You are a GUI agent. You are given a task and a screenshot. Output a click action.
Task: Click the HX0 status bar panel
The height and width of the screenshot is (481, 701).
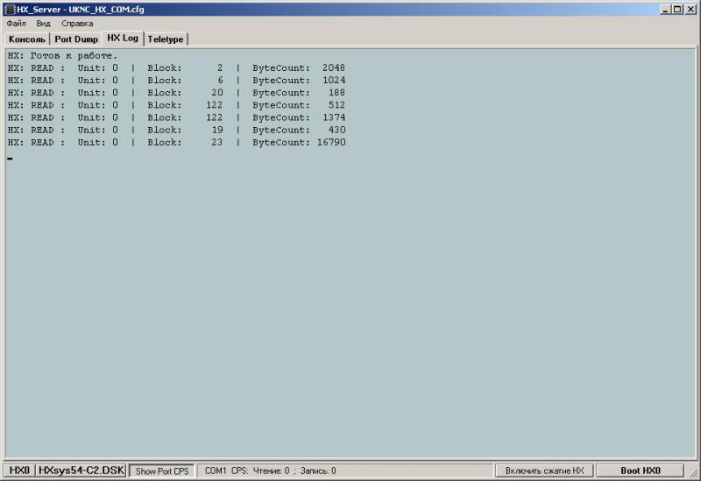tap(19, 470)
